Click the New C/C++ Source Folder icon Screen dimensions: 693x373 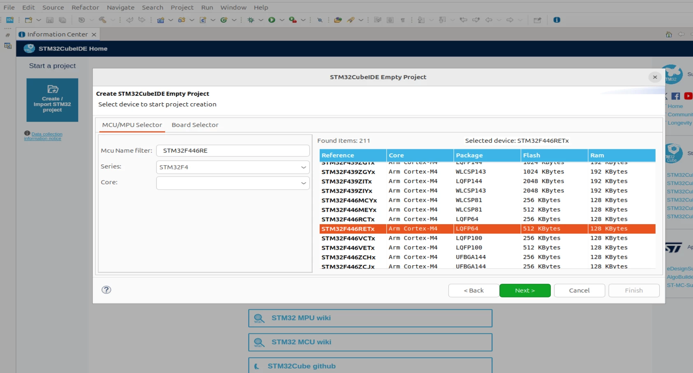[x=181, y=20]
